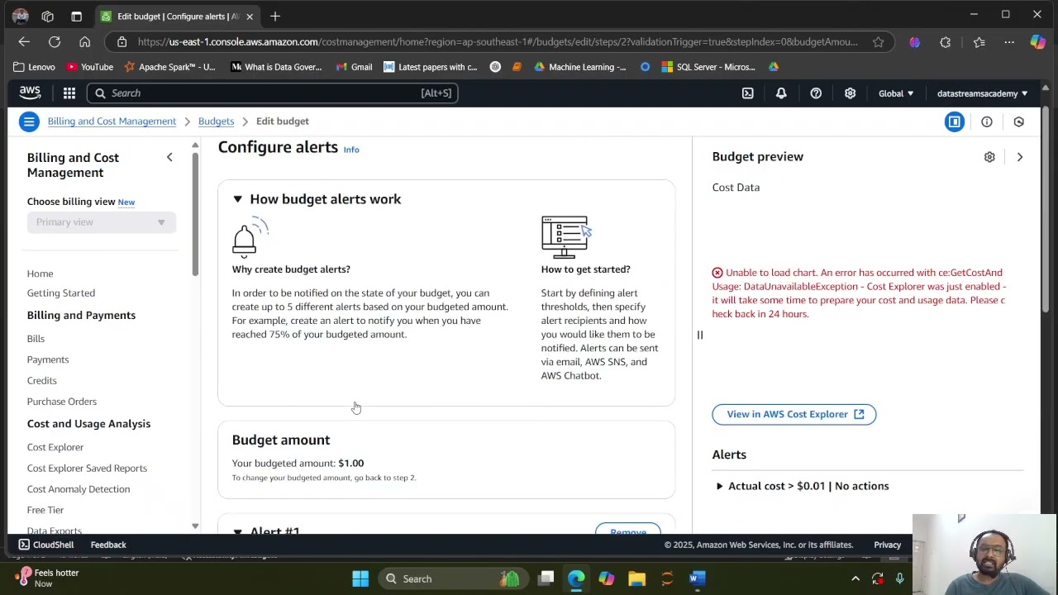Open the YouTube bookmark
Viewport: 1058px width, 595px height.
coord(89,67)
